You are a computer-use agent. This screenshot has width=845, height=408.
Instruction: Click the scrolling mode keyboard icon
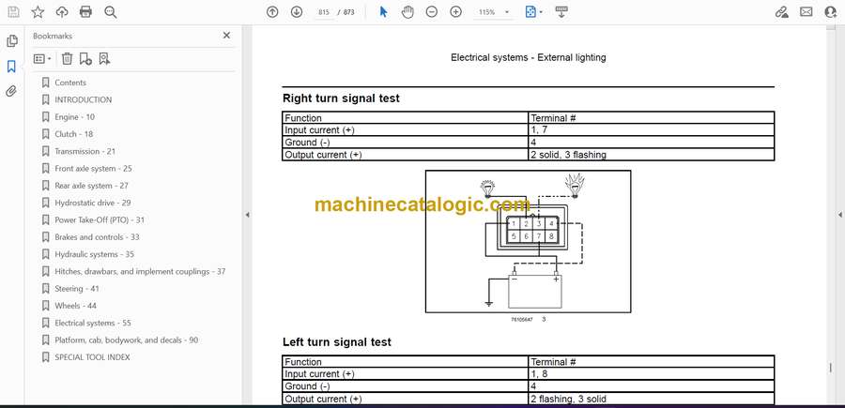pos(561,12)
